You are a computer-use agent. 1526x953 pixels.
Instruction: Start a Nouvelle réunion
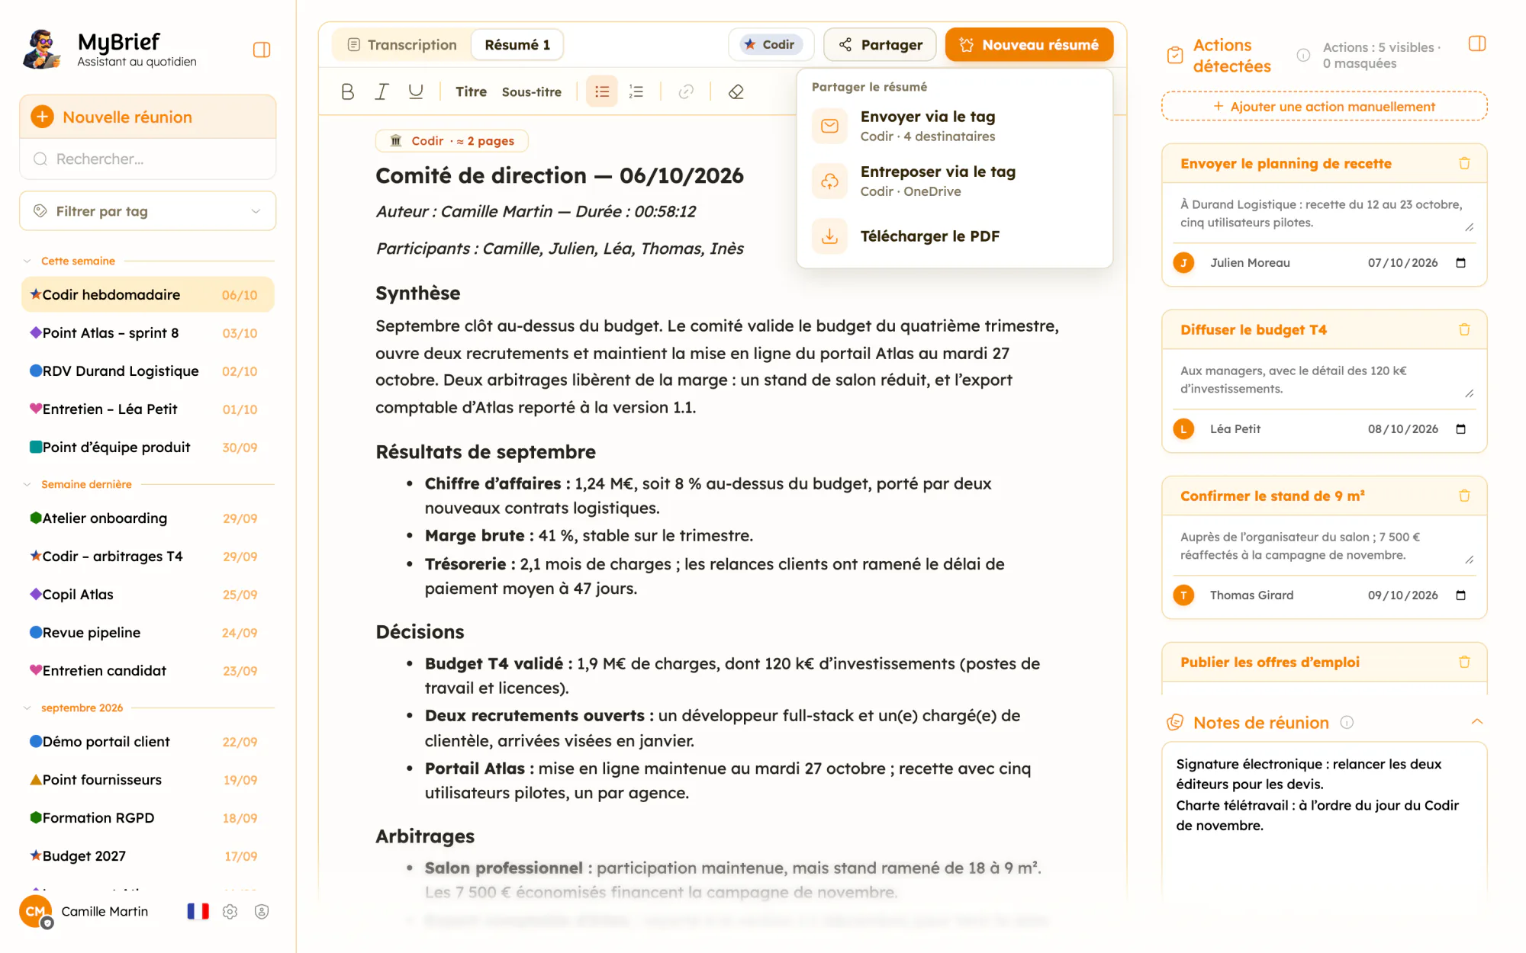point(148,117)
